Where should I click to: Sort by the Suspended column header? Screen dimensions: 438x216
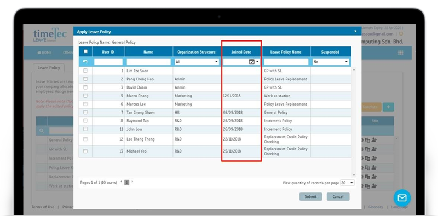click(x=331, y=52)
